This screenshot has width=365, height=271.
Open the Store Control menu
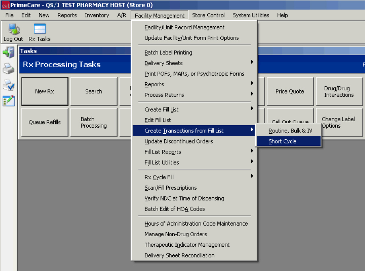[x=208, y=15]
